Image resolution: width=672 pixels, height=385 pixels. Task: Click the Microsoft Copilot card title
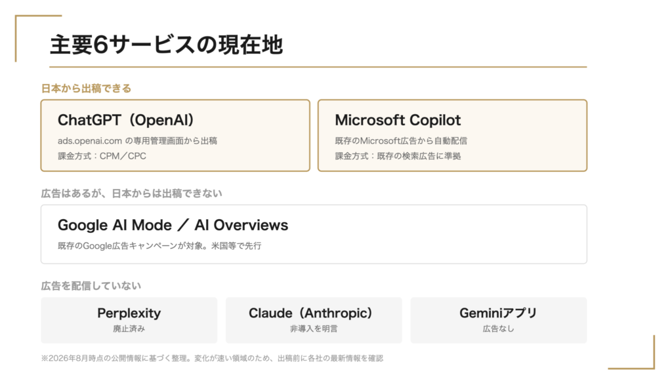pos(398,120)
